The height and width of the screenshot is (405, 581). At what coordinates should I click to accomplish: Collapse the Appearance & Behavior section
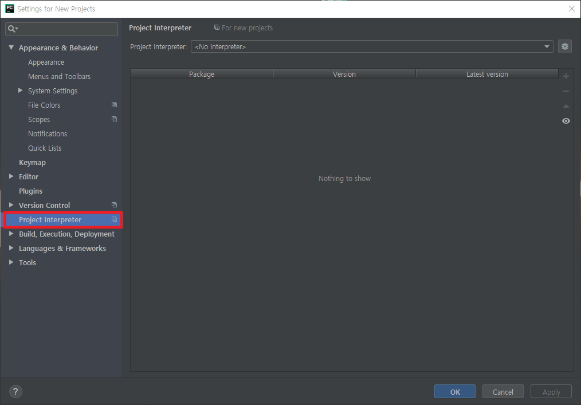tap(11, 48)
